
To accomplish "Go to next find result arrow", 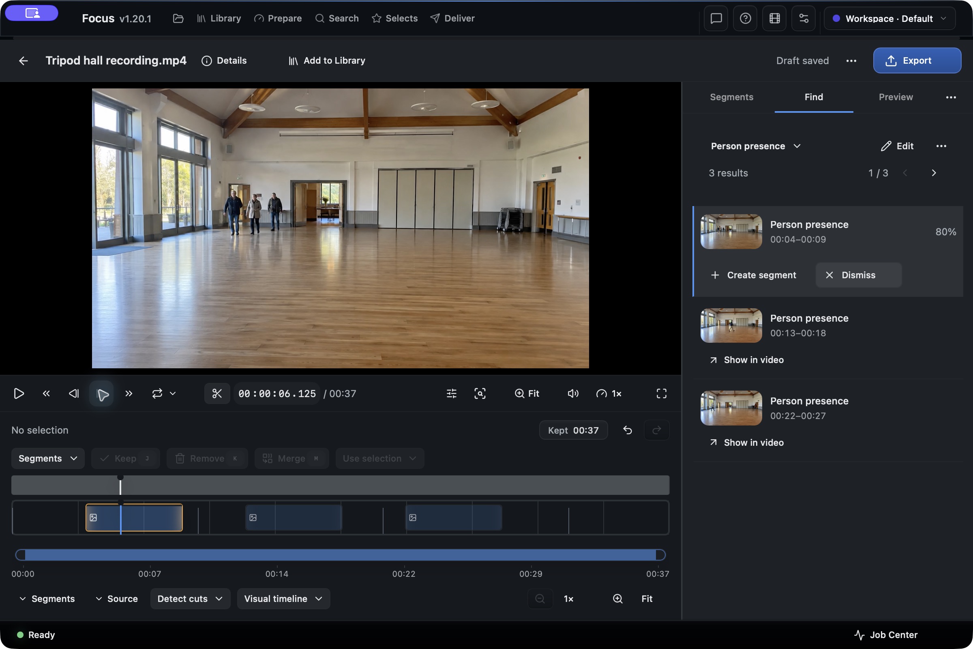I will pyautogui.click(x=934, y=173).
